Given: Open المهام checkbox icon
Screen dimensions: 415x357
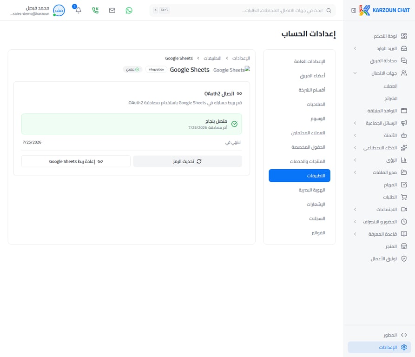Looking at the screenshot, I should click(404, 185).
